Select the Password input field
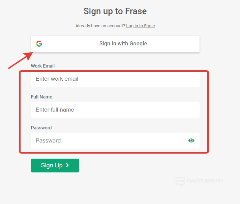Screen dimensions: 240x204 click(108, 141)
